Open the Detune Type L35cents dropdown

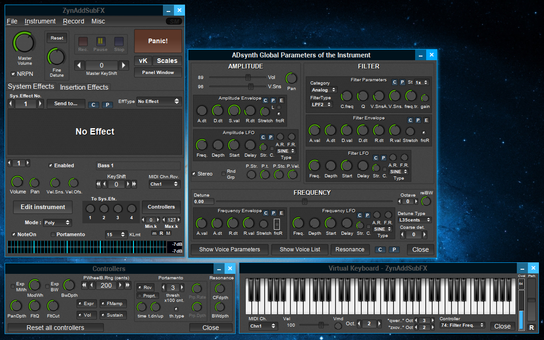(x=415, y=220)
